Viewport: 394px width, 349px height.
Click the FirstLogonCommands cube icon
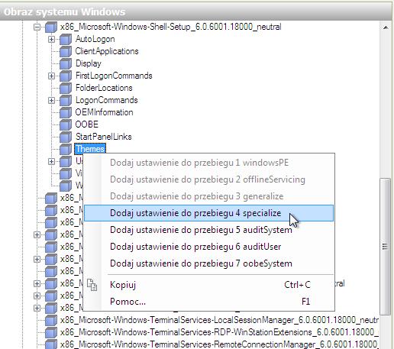pos(66,76)
